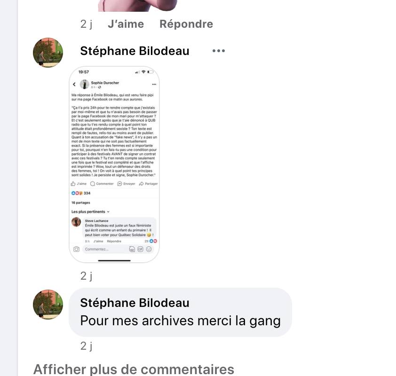Click J'aime under the top comment
Image resolution: width=396 pixels, height=376 pixels.
(x=126, y=24)
